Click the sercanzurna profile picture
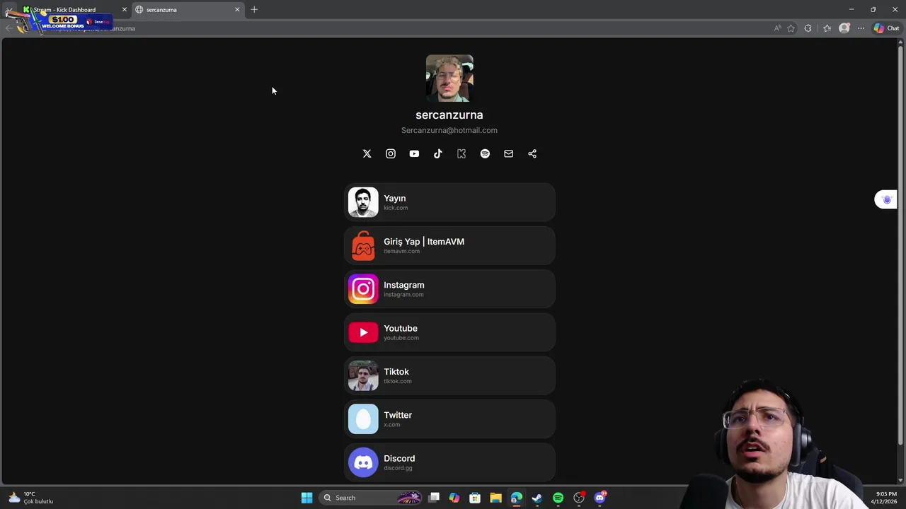Screen dimensions: 906x509 coord(449,78)
